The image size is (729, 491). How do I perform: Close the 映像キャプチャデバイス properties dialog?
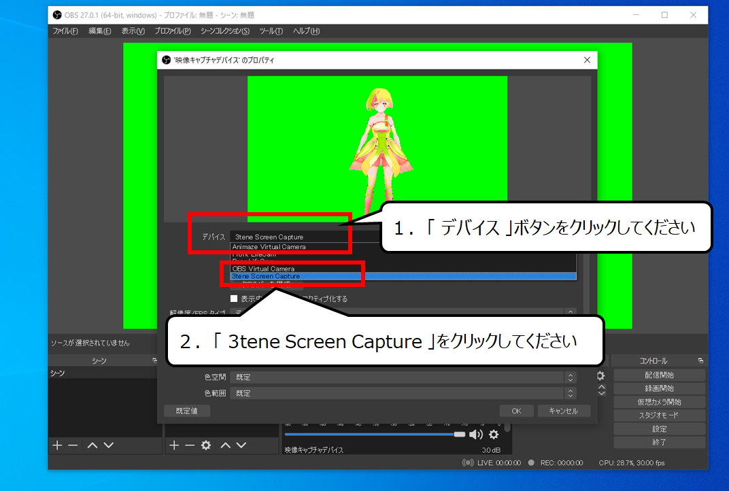coord(587,60)
